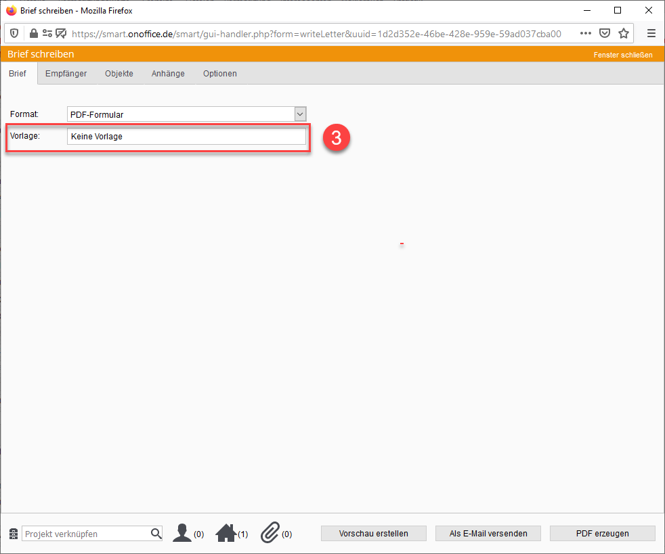Open the Objekte tab
Image resolution: width=665 pixels, height=554 pixels.
119,74
